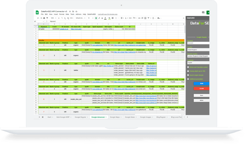Open the text color picker

[105, 18]
